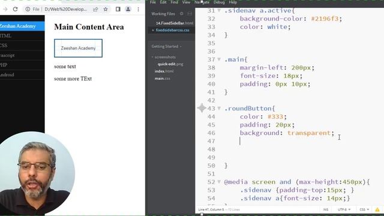Click the split view icon in Working Files

click(190, 14)
